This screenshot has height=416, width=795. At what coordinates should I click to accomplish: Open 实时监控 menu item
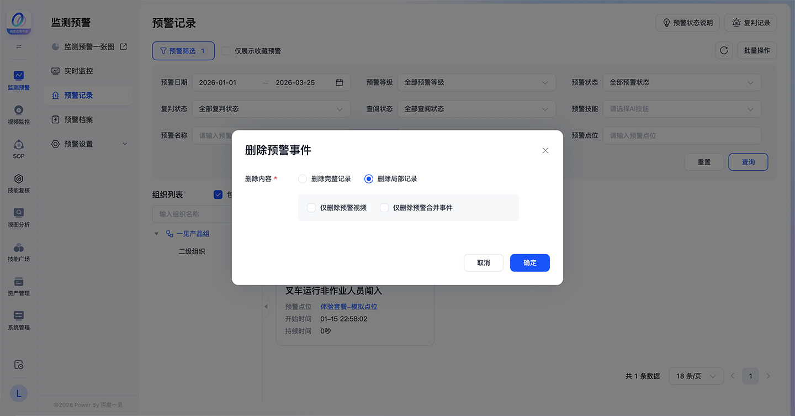click(x=88, y=71)
